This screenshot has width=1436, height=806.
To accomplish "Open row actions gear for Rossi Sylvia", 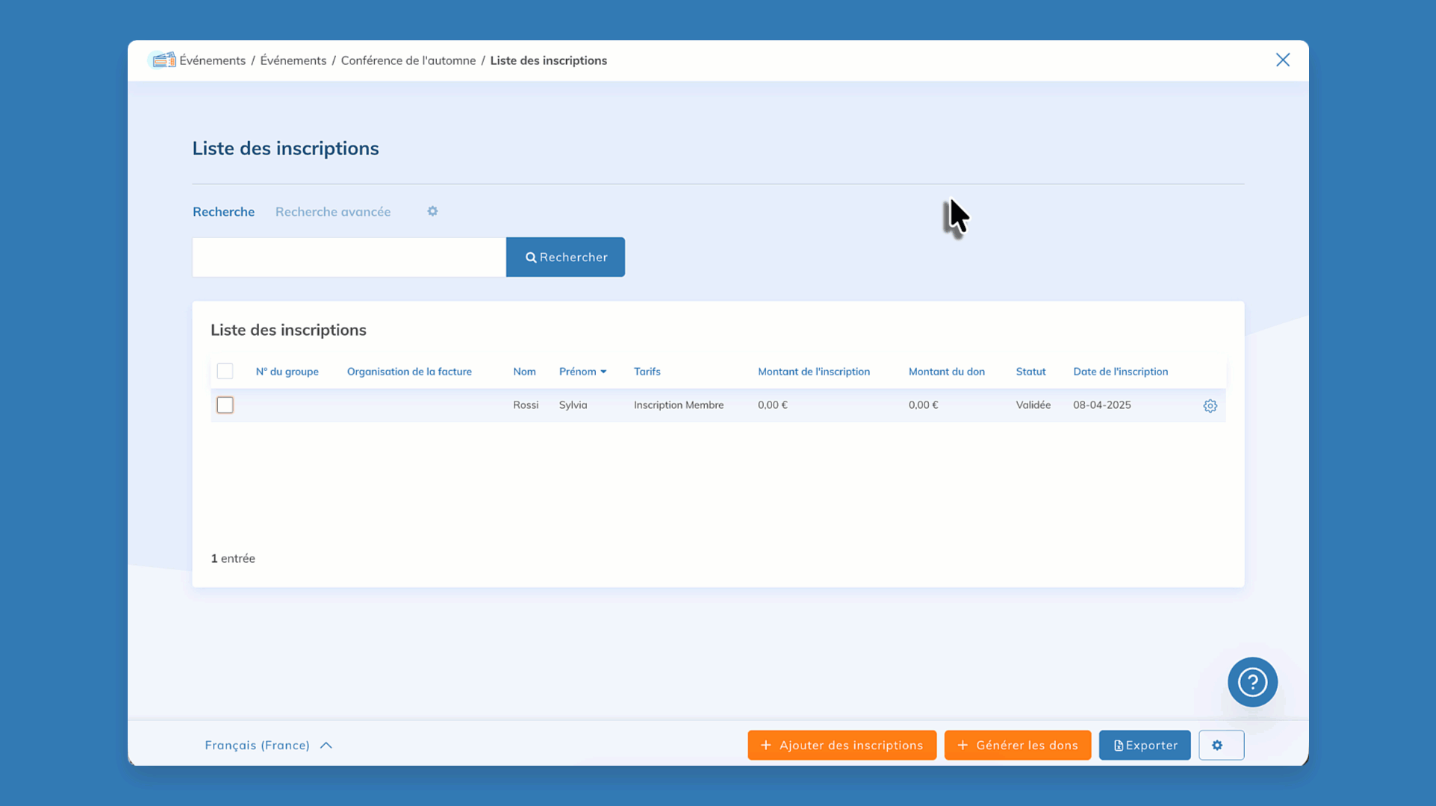I will [1210, 406].
